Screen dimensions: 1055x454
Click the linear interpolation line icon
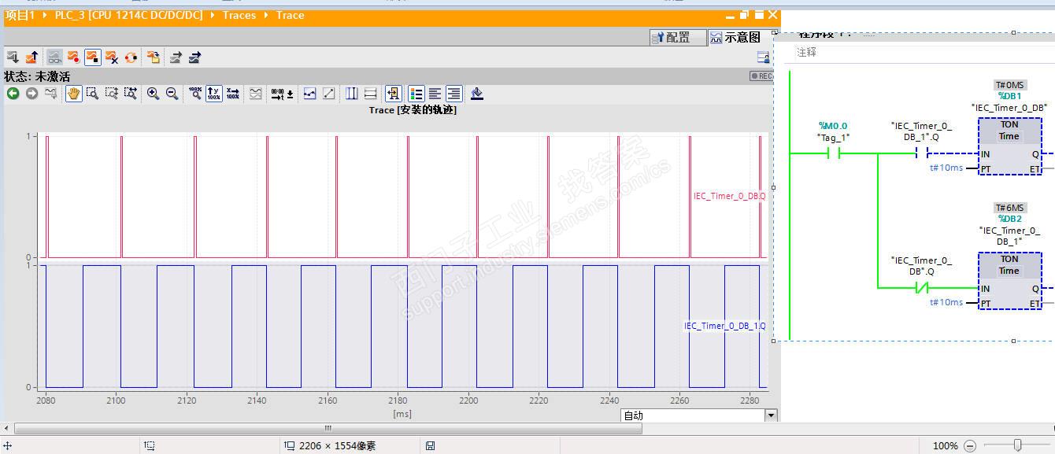coord(329,94)
